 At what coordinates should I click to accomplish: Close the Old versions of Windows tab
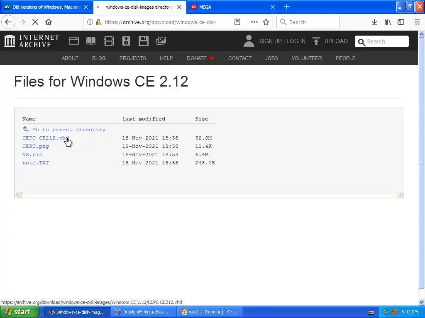tap(85, 7)
